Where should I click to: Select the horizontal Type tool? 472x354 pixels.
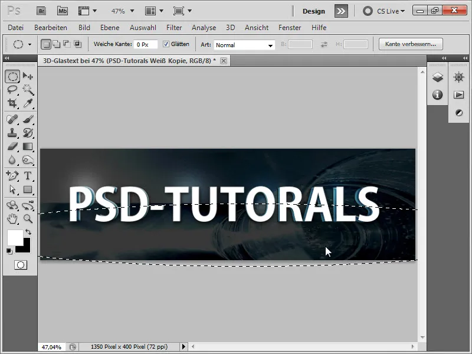click(x=28, y=175)
